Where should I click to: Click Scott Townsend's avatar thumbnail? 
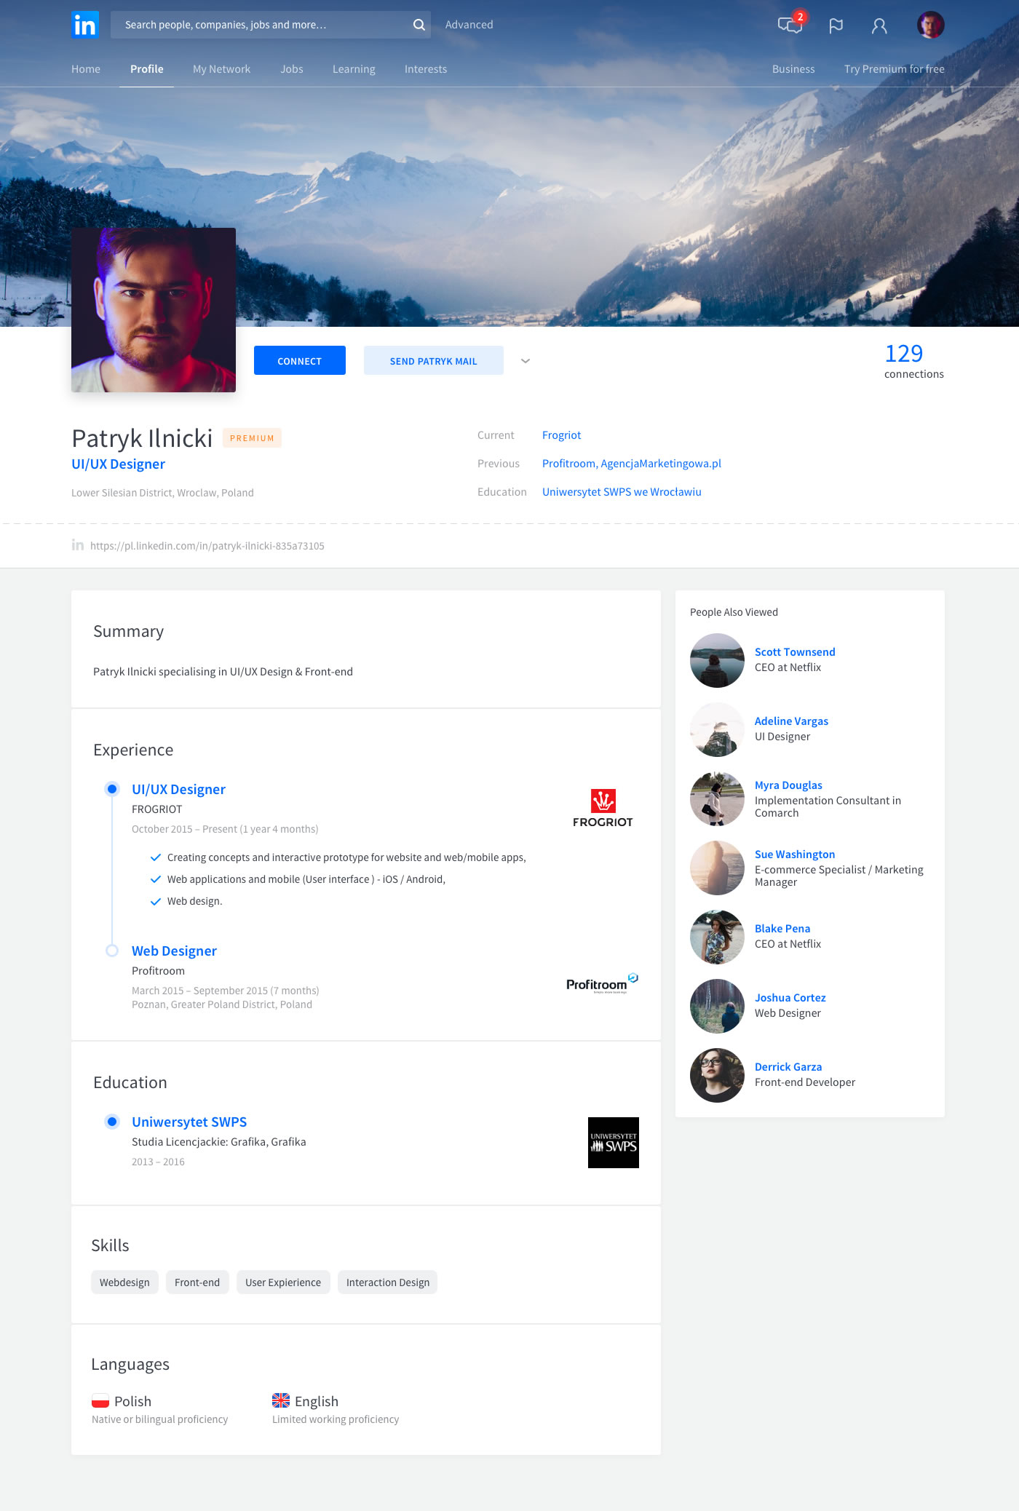[717, 660]
